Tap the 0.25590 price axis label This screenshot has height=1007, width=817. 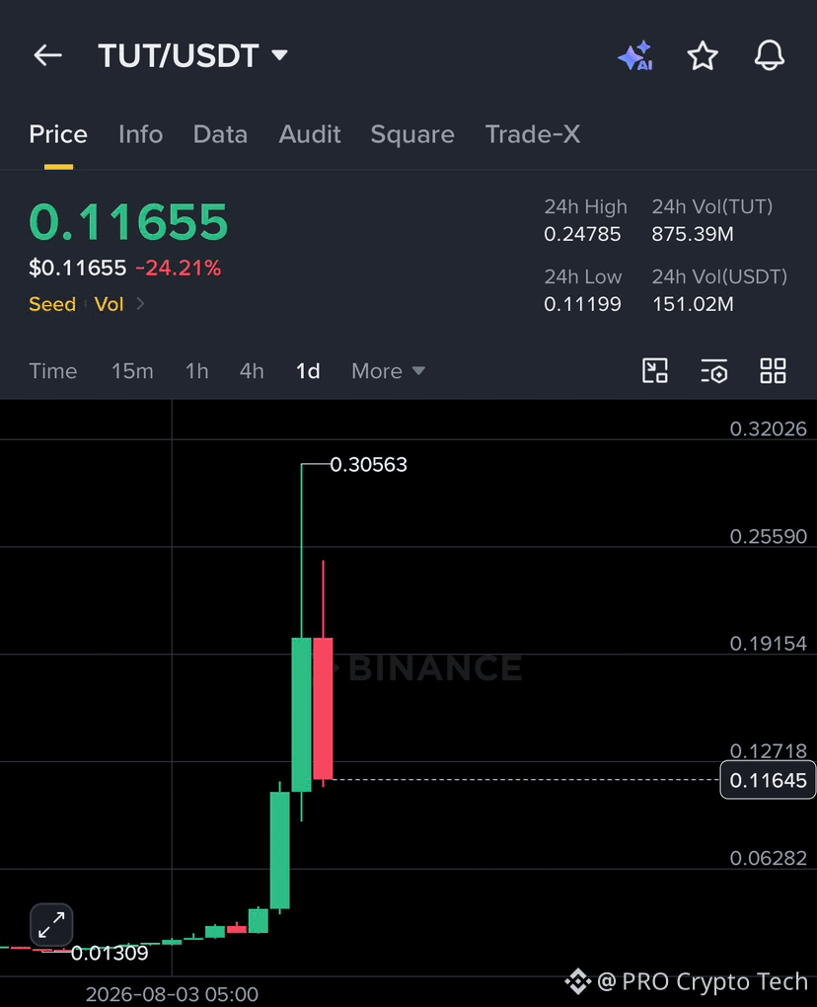[x=769, y=536]
